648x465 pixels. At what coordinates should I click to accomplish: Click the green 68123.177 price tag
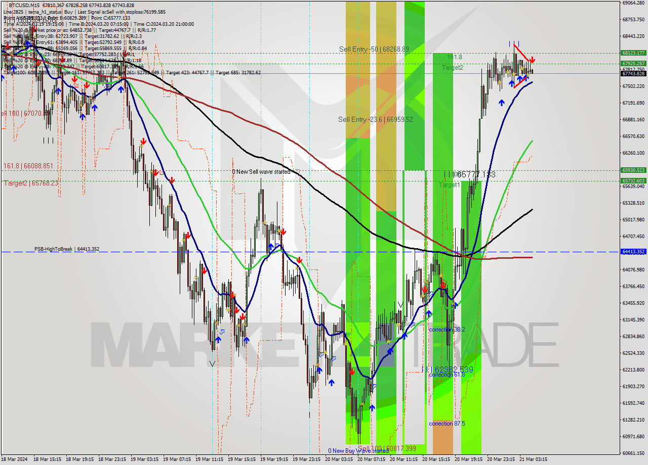click(633, 53)
